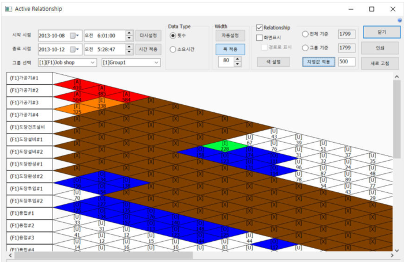The width and height of the screenshot is (405, 262).
Task: Uncheck the Relationship checkbox
Action: (x=259, y=28)
